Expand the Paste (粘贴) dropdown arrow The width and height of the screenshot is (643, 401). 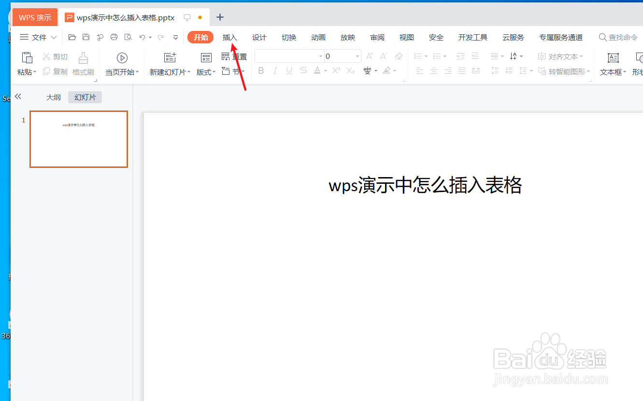tap(35, 72)
